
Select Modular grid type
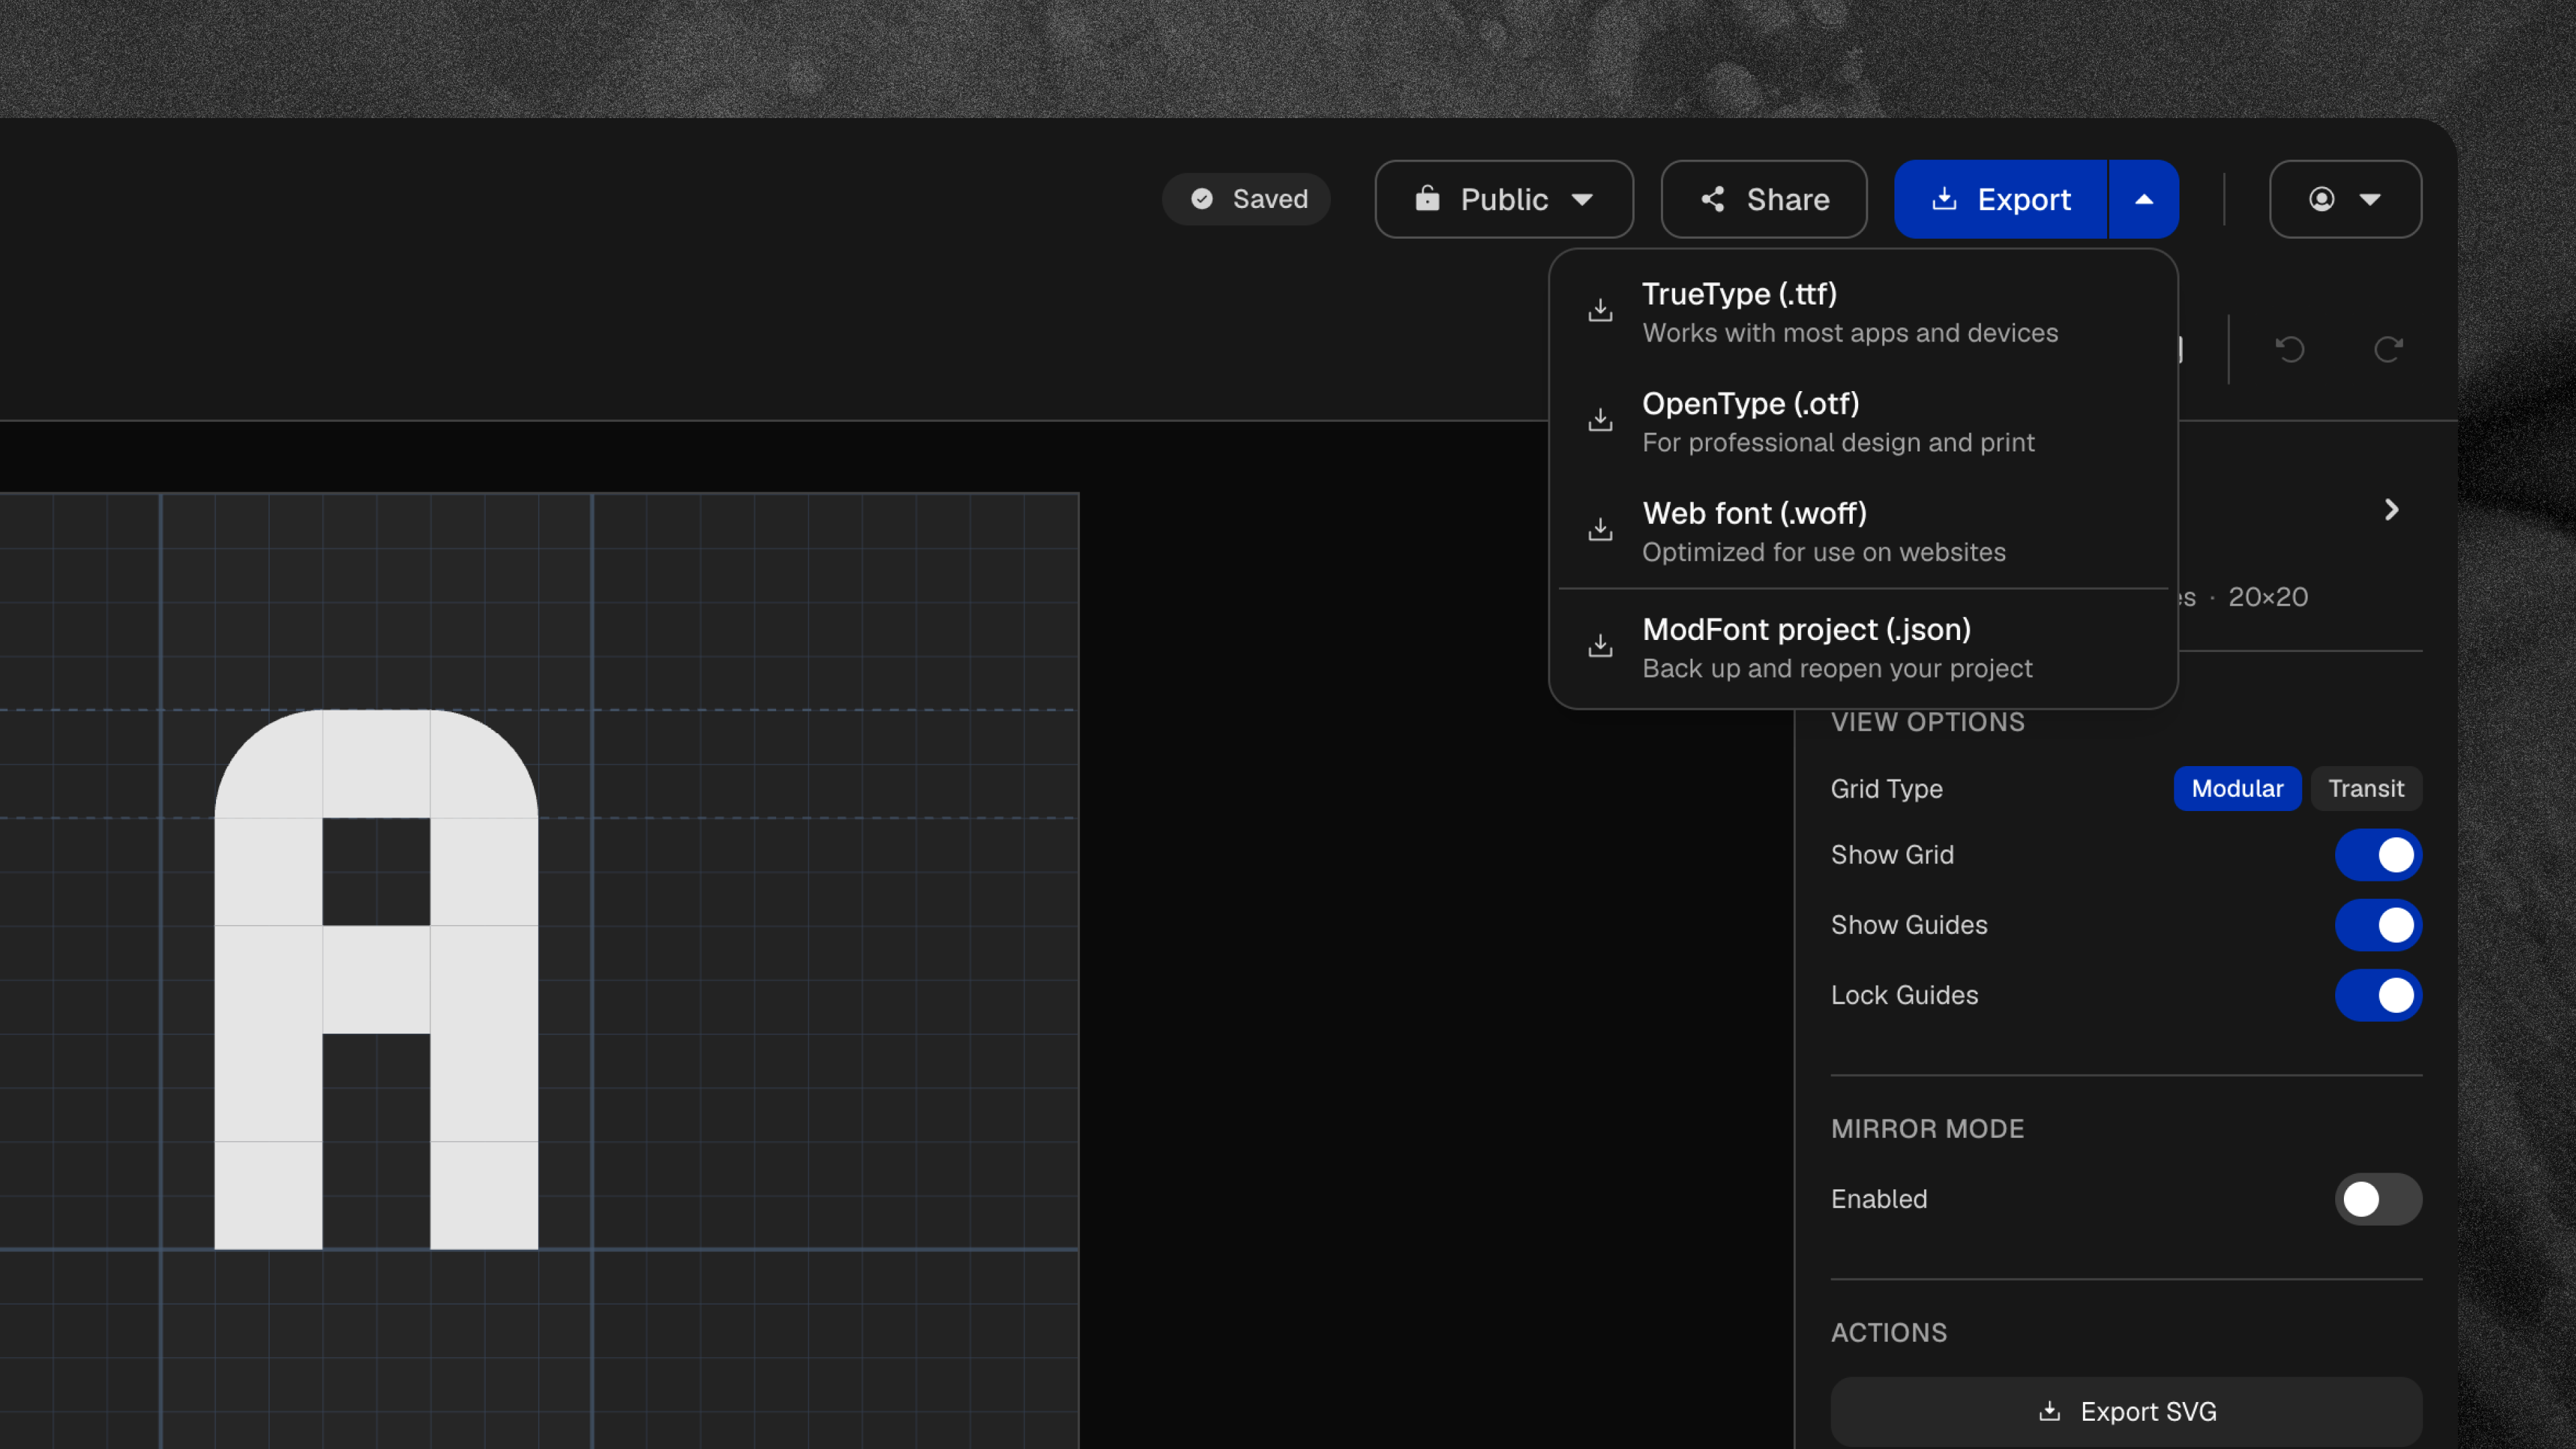pyautogui.click(x=2237, y=788)
